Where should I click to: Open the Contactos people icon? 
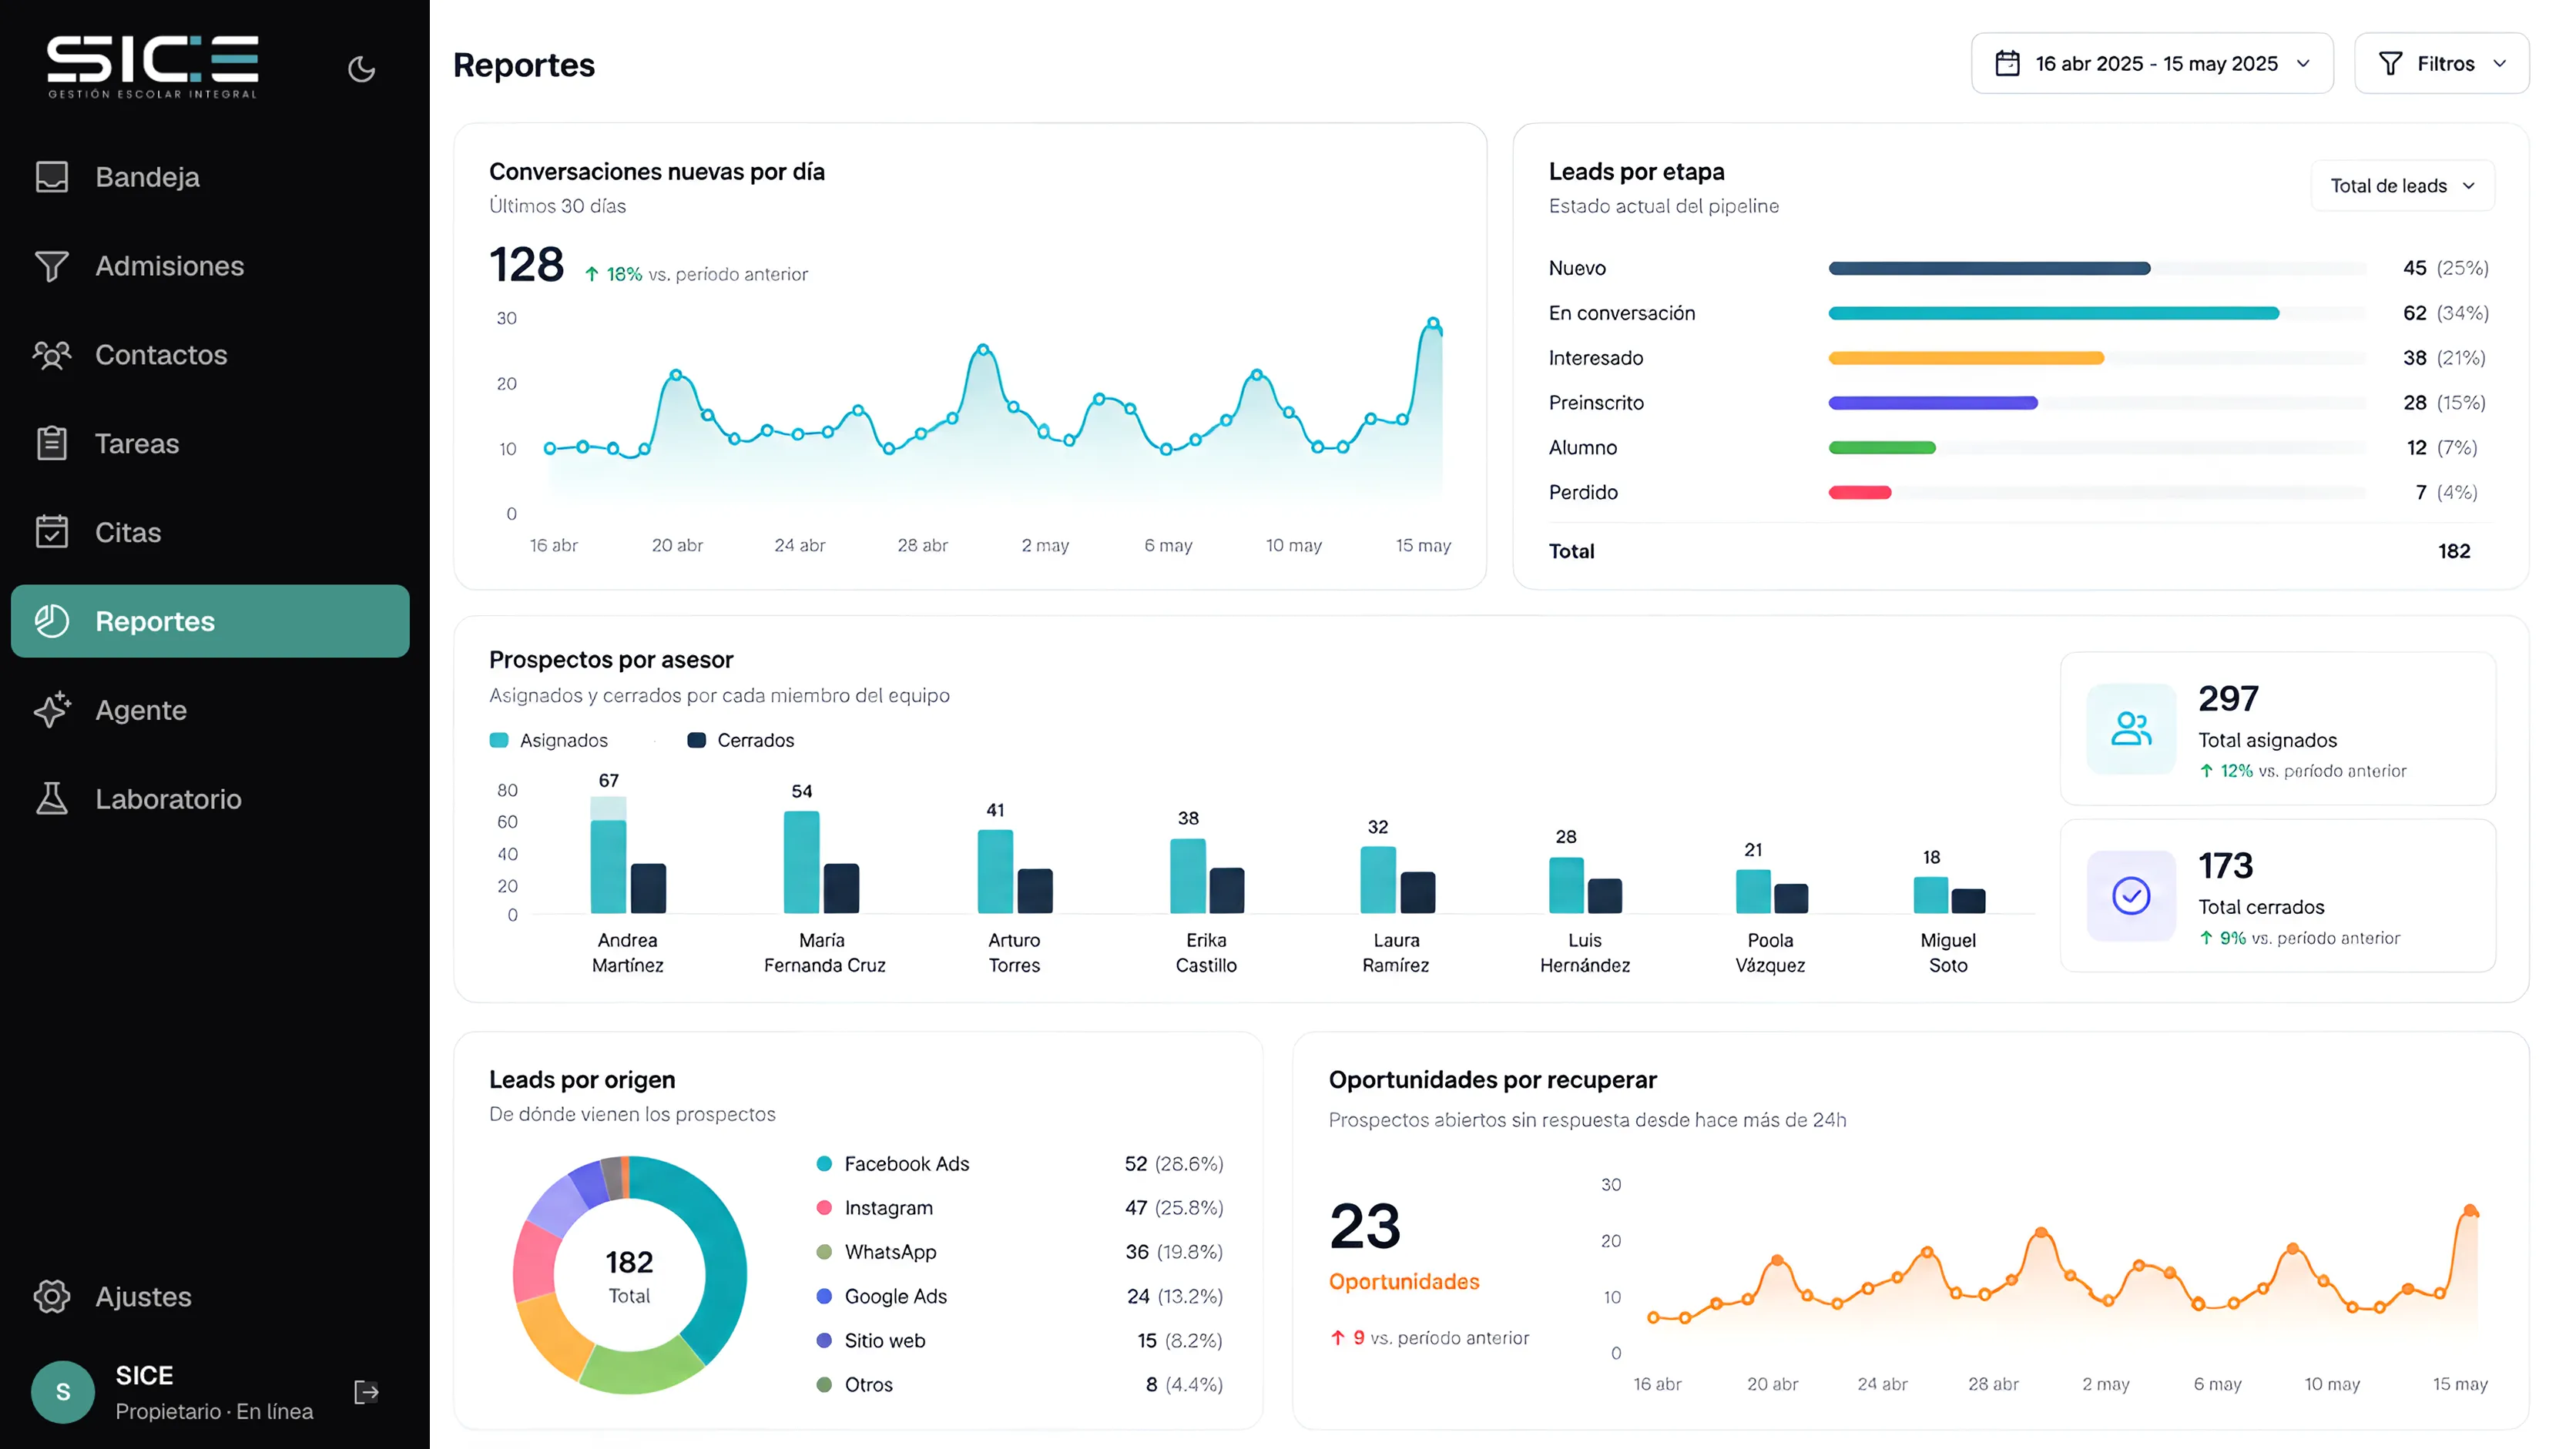52,355
